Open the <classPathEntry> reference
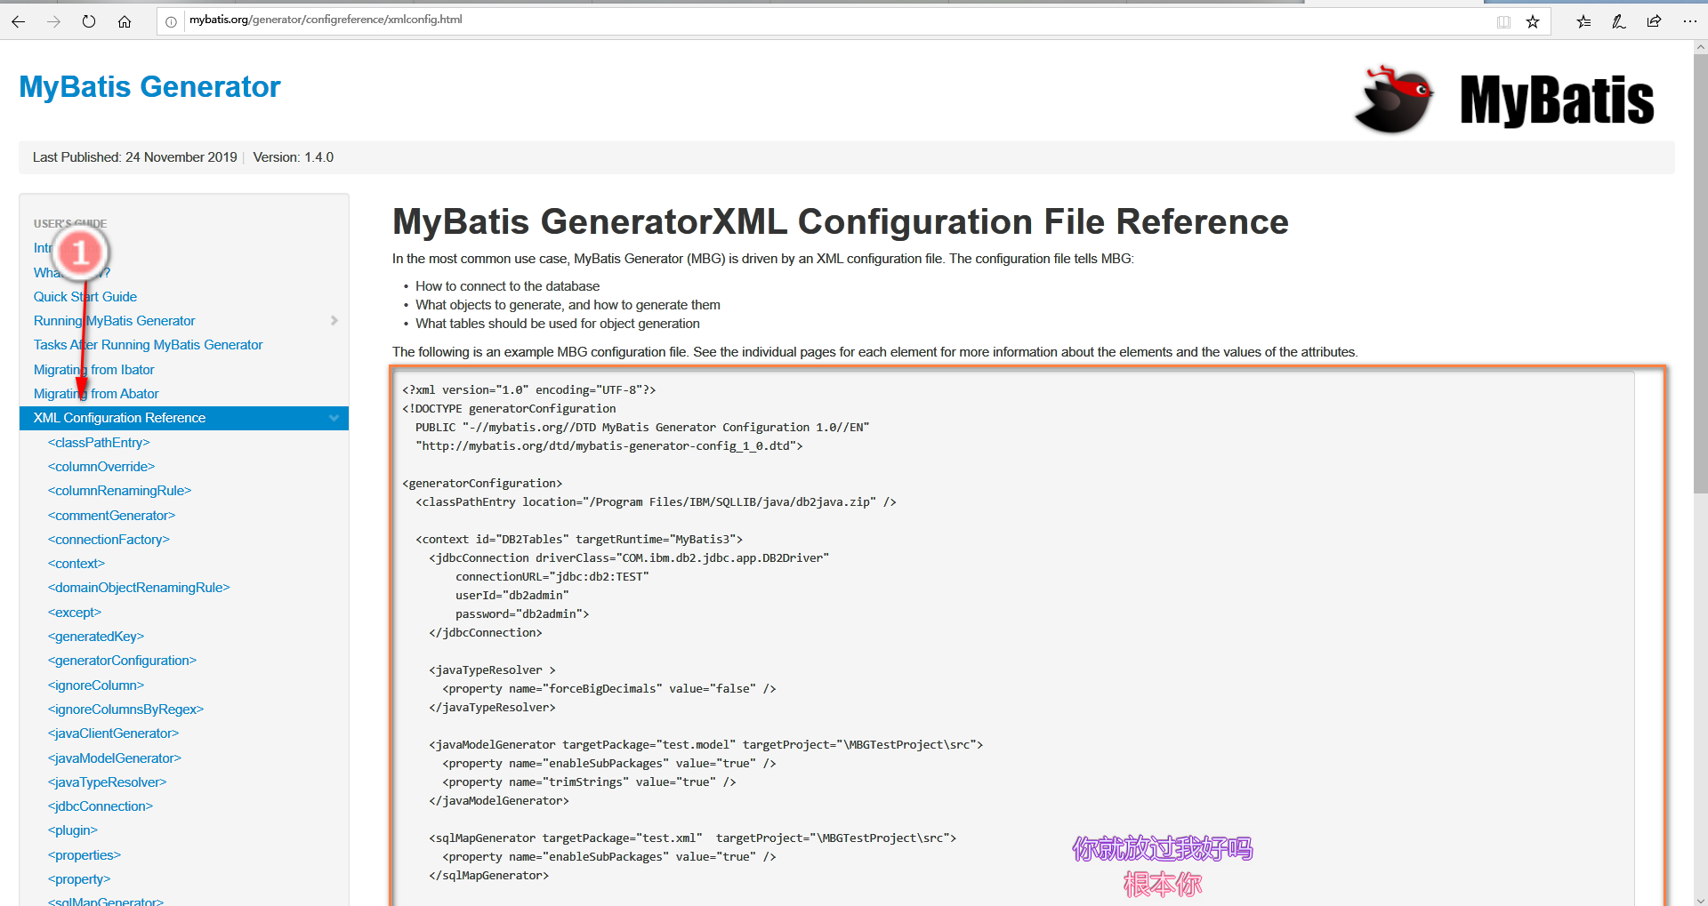This screenshot has height=906, width=1708. point(99,443)
